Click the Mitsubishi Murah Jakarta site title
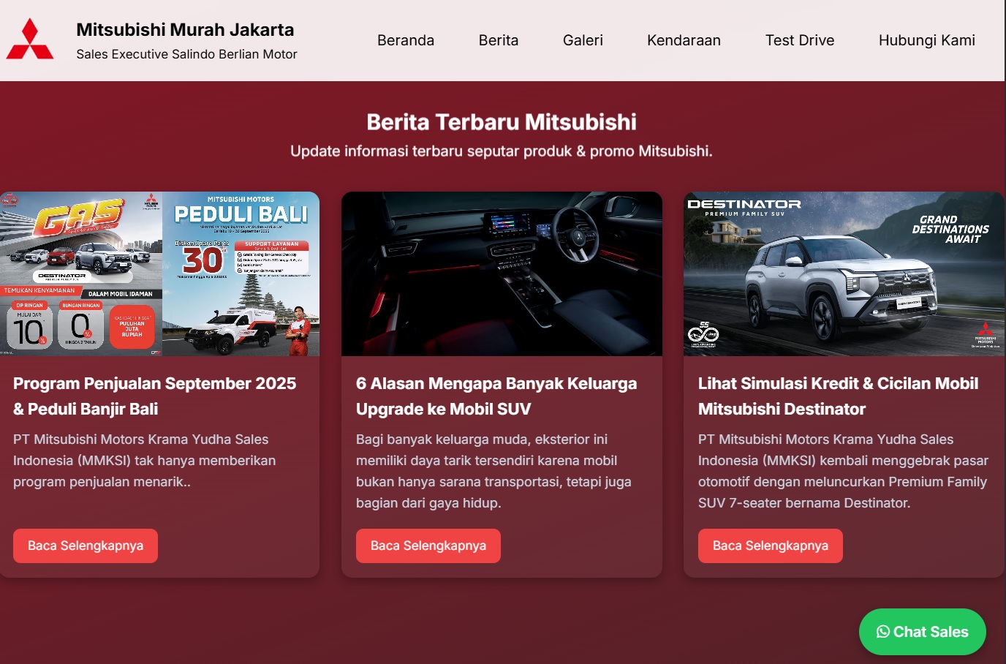This screenshot has height=664, width=1006. (185, 30)
